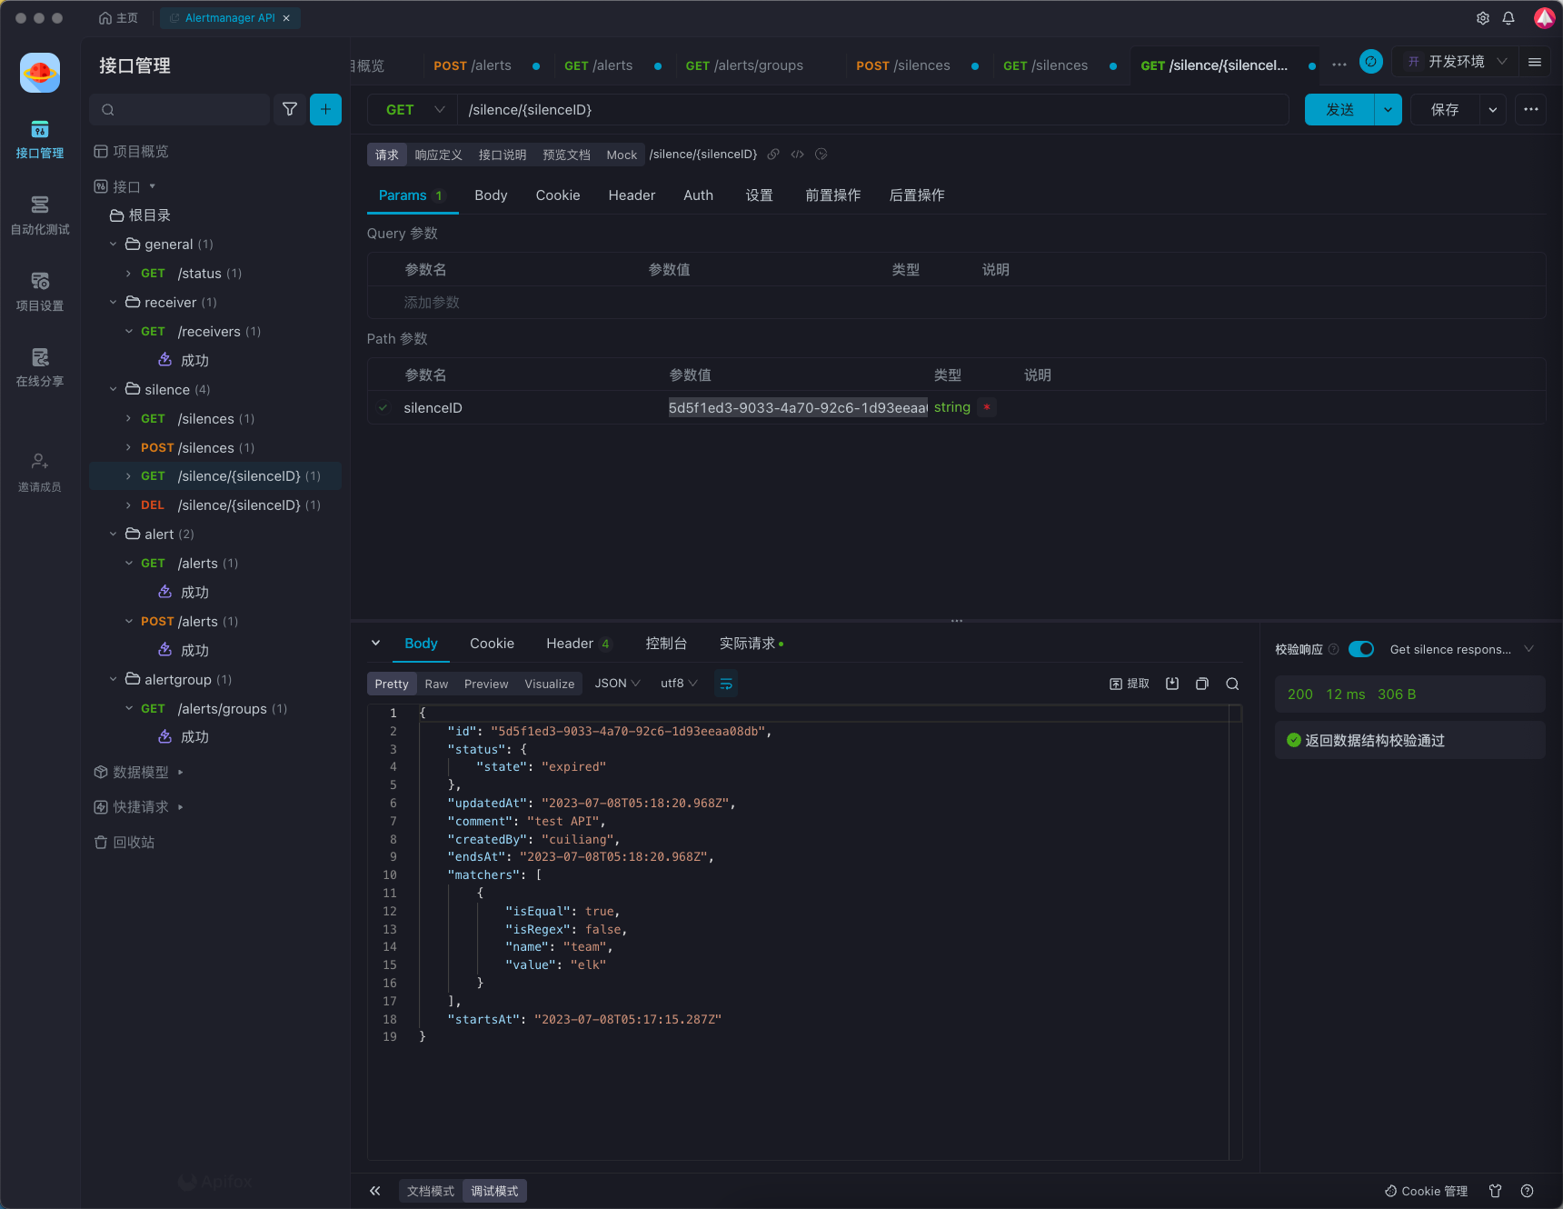Switch to the Header request tab
Image resolution: width=1563 pixels, height=1209 pixels.
click(x=632, y=195)
